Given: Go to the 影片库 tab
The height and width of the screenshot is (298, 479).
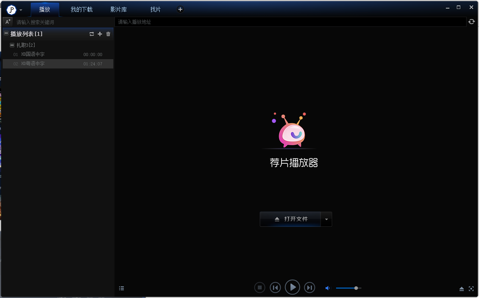Looking at the screenshot, I should [x=118, y=9].
